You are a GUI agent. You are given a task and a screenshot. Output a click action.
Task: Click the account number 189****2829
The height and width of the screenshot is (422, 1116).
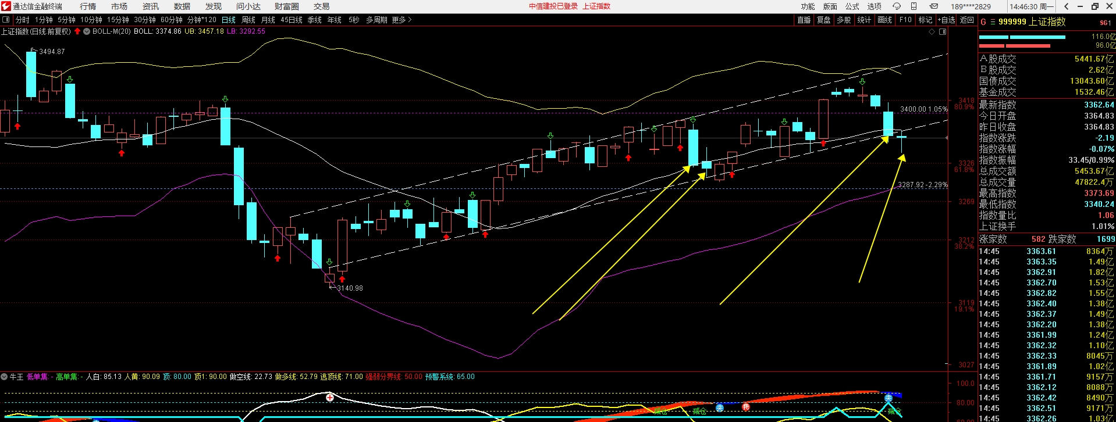971,6
